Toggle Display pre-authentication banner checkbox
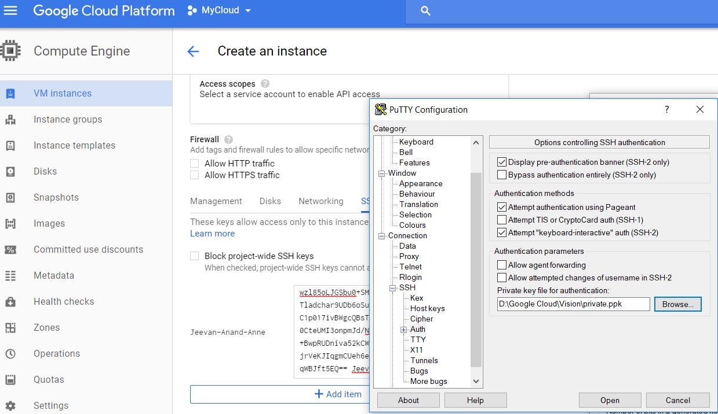The height and width of the screenshot is (414, 718). click(502, 162)
